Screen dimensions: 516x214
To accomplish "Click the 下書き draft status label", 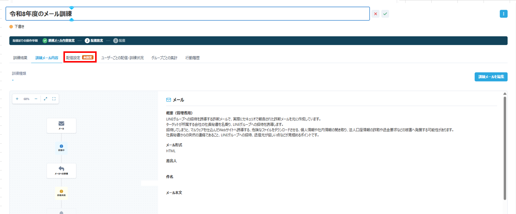I will (x=19, y=27).
